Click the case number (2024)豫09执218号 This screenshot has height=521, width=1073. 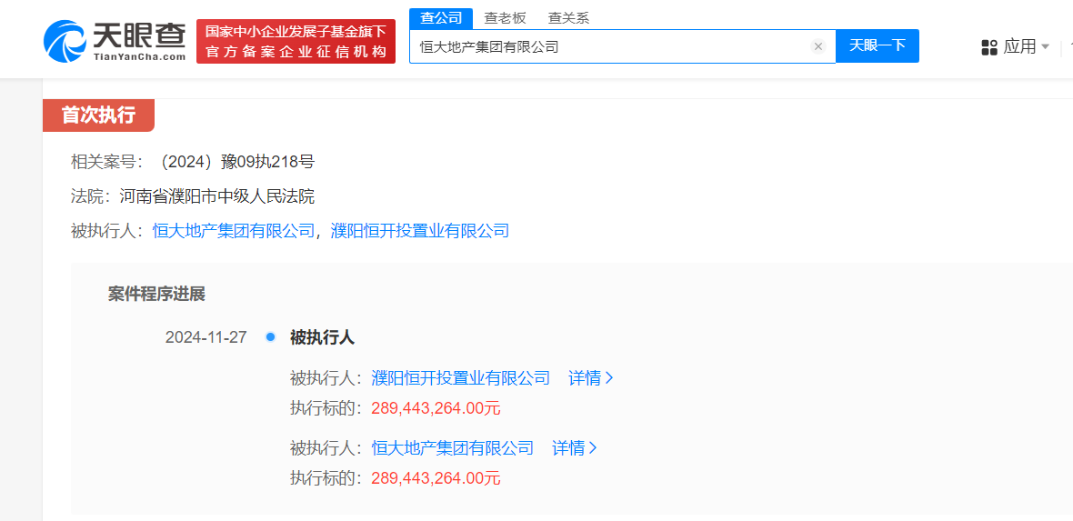[x=236, y=163]
